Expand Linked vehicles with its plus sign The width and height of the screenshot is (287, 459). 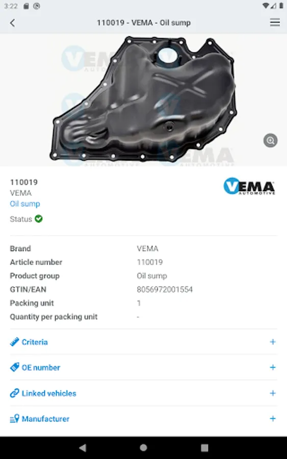pos(273,393)
